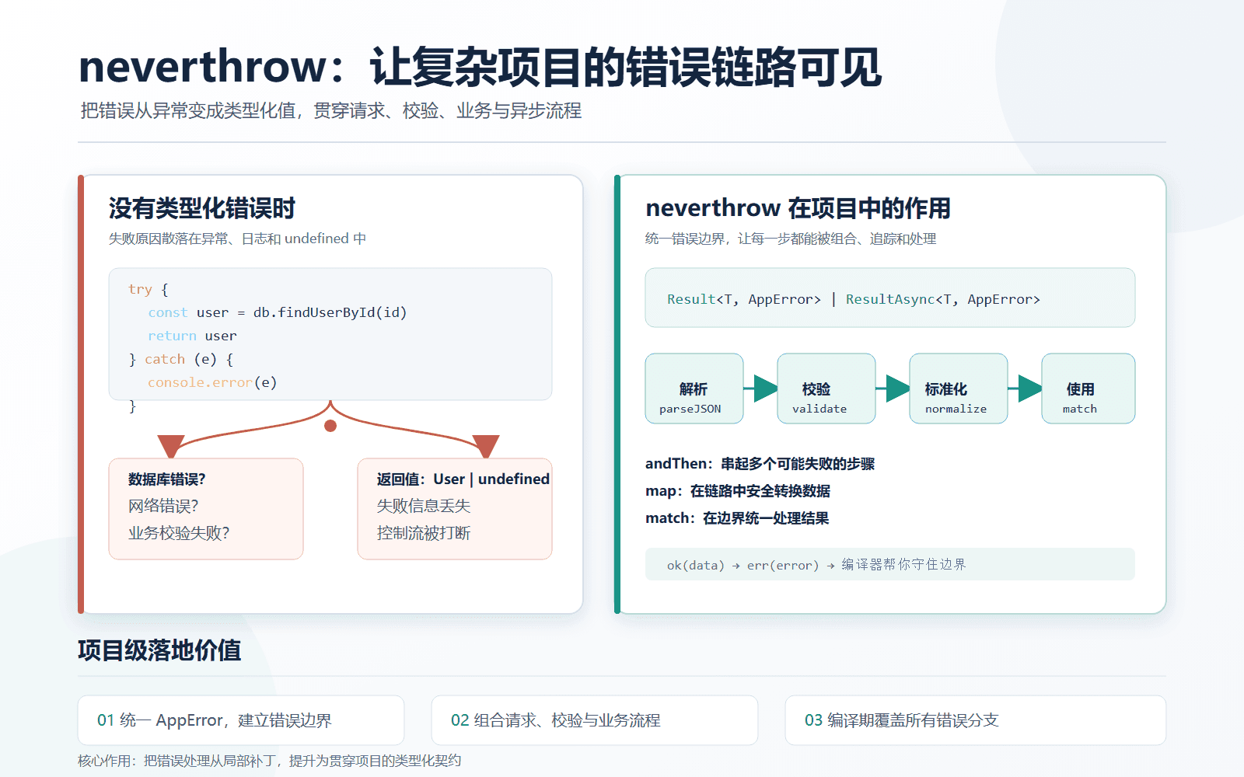Click the 'map: 在链路中安全转换数据' line
Screen dimensions: 1244x777
pos(738,491)
